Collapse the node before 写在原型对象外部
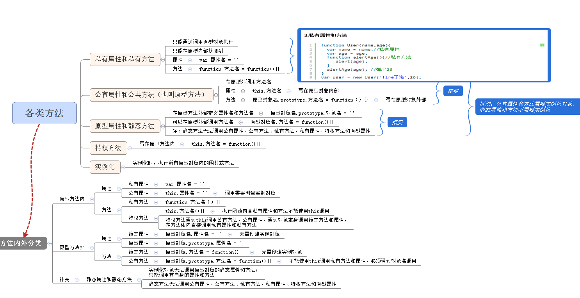The image size is (580, 298). point(376,100)
